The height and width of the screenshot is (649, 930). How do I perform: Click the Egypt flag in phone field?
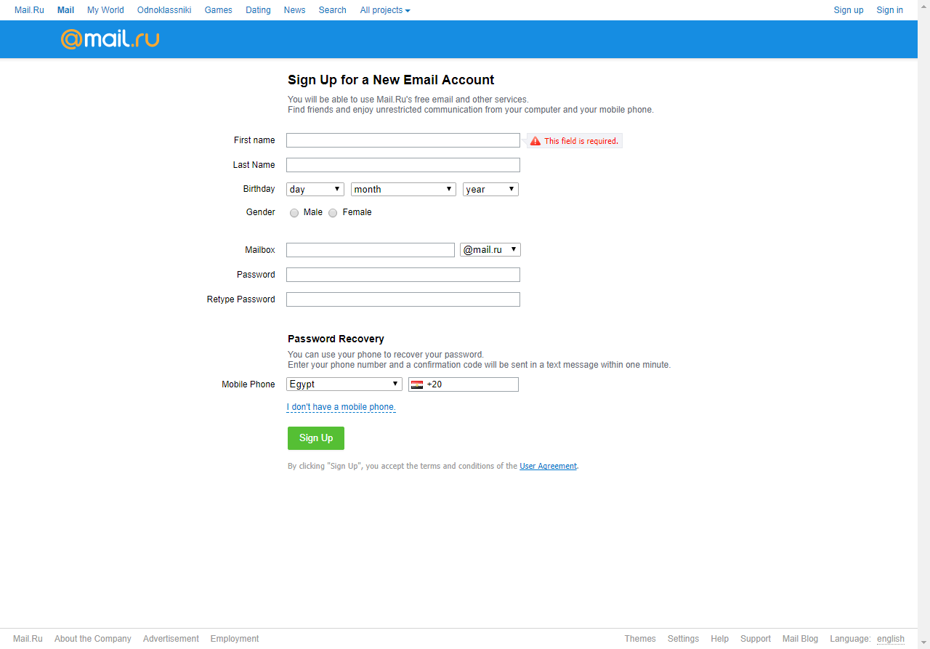pos(417,384)
